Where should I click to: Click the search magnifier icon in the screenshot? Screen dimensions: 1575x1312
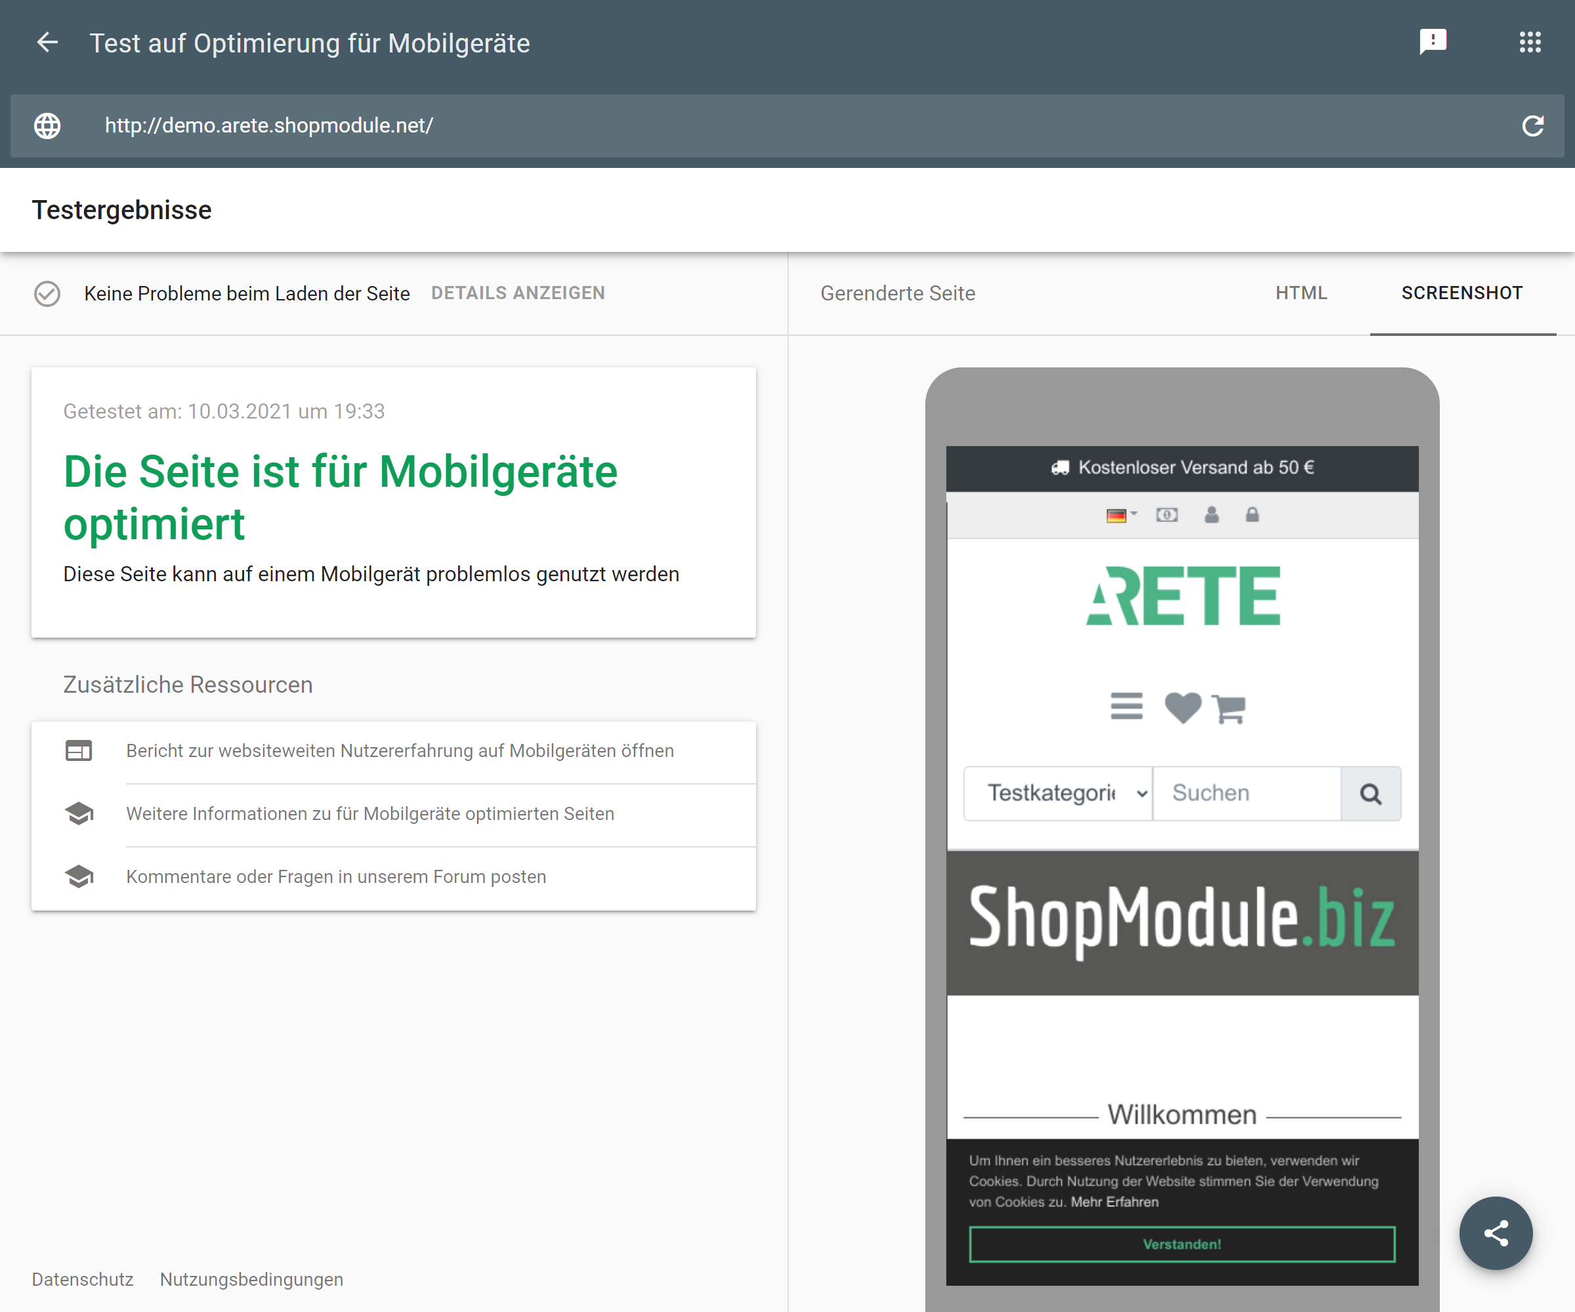tap(1371, 792)
